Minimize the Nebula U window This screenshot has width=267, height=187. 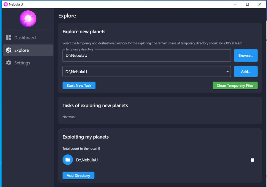click(235, 4)
